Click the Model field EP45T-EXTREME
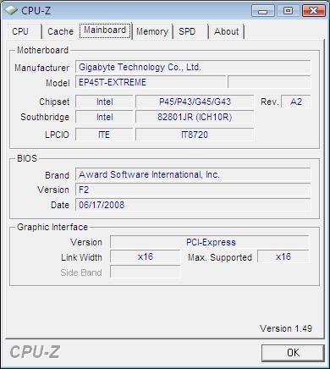This screenshot has width=330, height=369. pyautogui.click(x=151, y=82)
